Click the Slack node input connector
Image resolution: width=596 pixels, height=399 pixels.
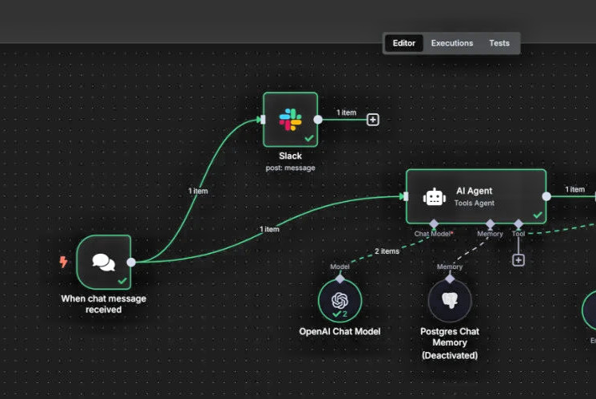click(263, 120)
